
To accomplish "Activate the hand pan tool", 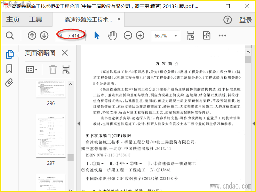I will (112, 36).
